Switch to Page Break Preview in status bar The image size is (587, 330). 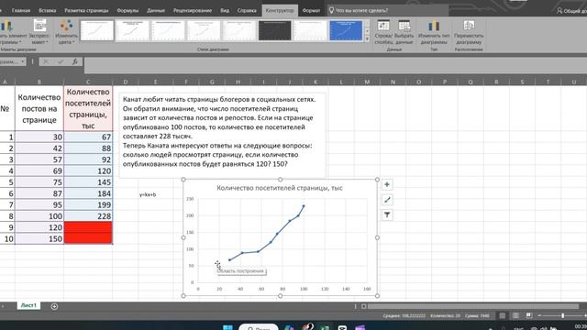pos(529,315)
